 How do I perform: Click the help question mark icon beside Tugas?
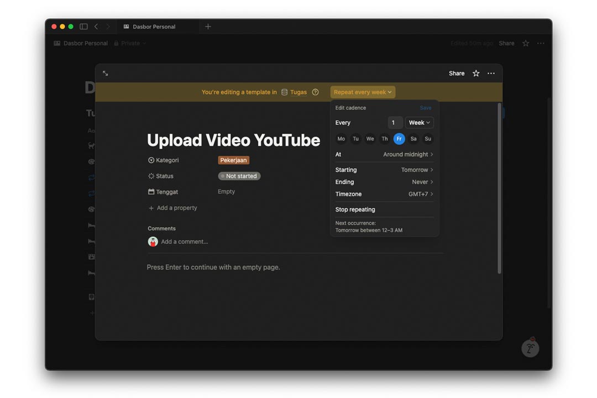(315, 92)
